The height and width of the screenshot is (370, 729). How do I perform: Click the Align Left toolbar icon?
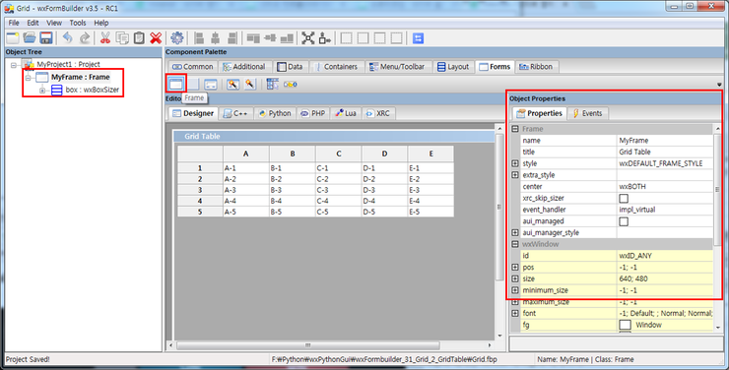click(x=199, y=38)
